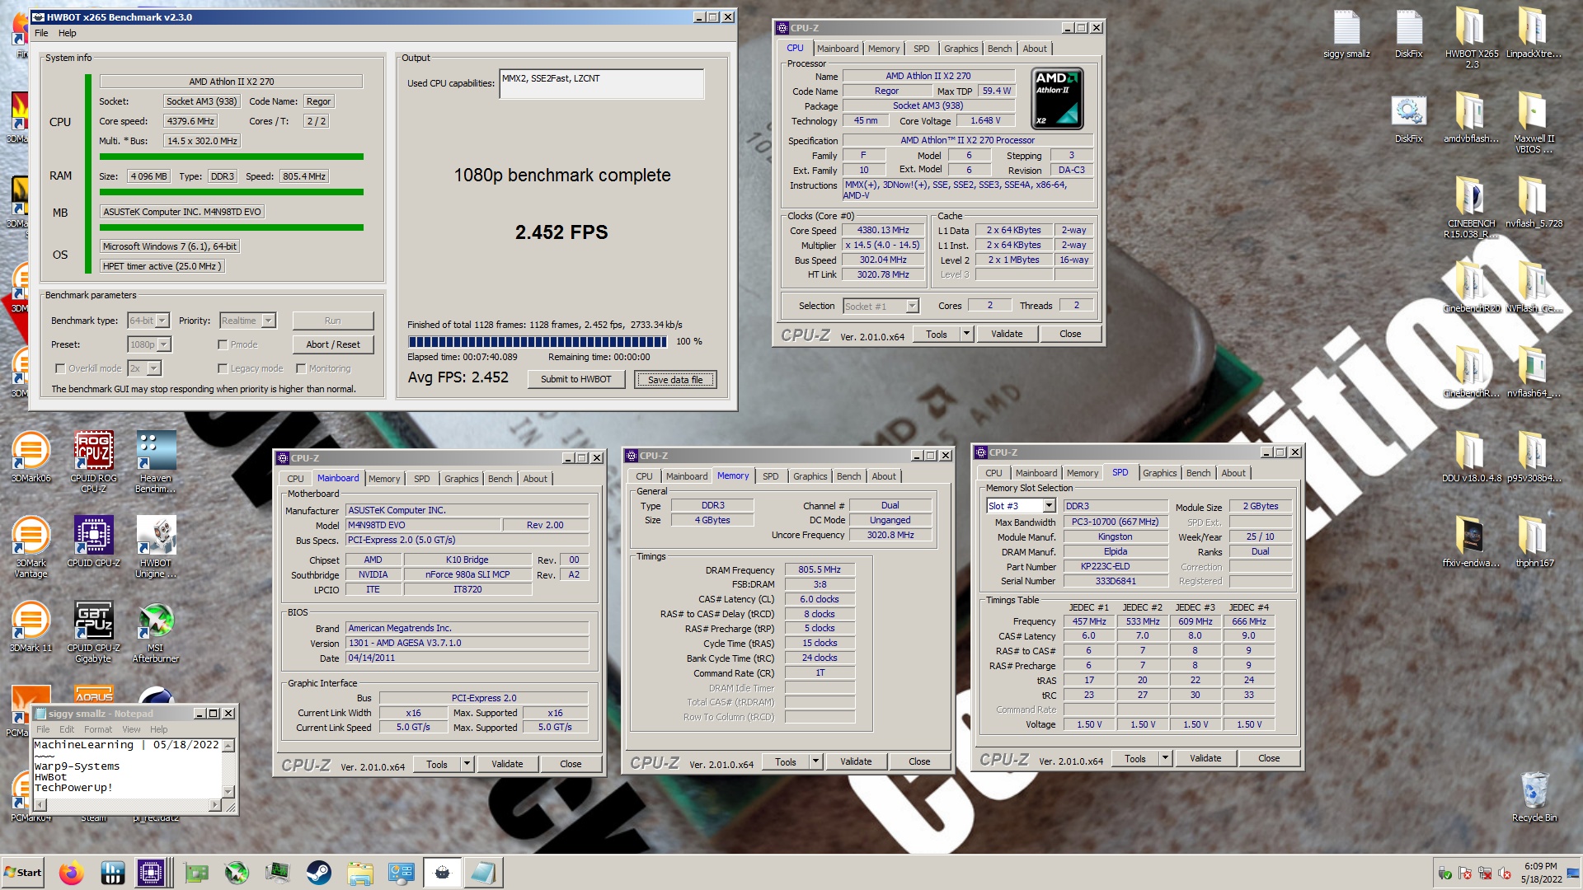
Task: Open the Recycle Bin
Action: click(1534, 796)
